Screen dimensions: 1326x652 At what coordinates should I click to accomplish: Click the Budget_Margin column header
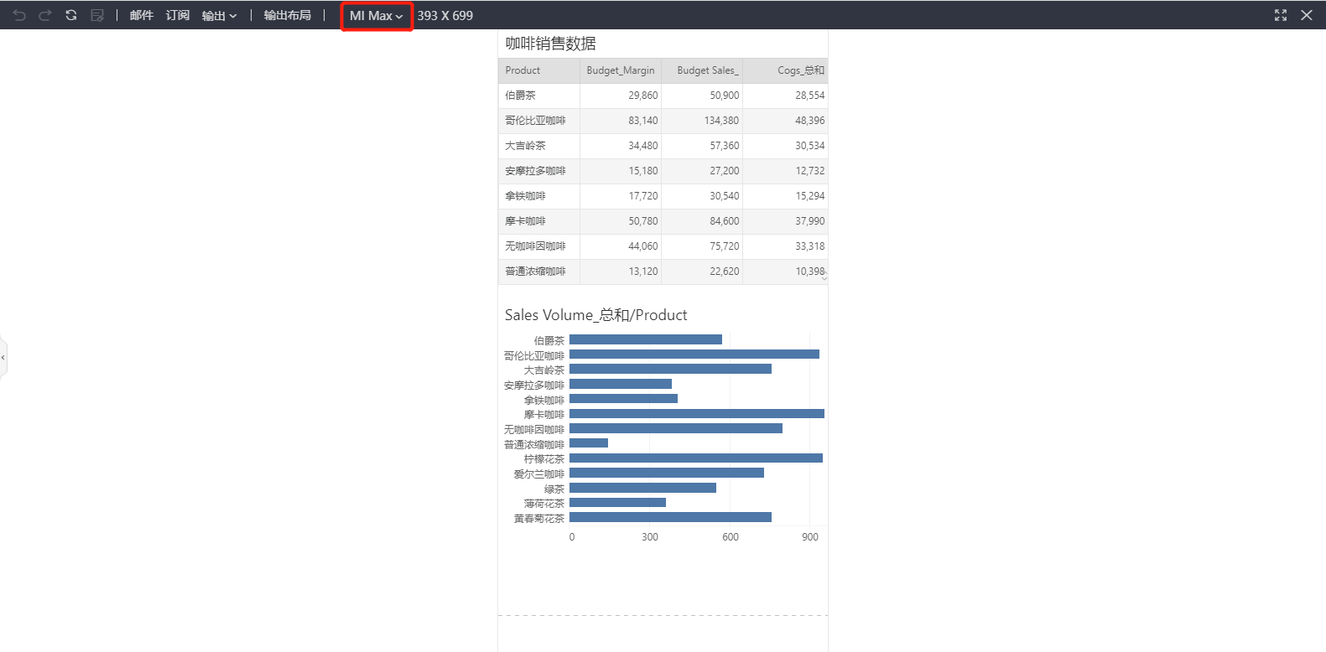tap(621, 70)
